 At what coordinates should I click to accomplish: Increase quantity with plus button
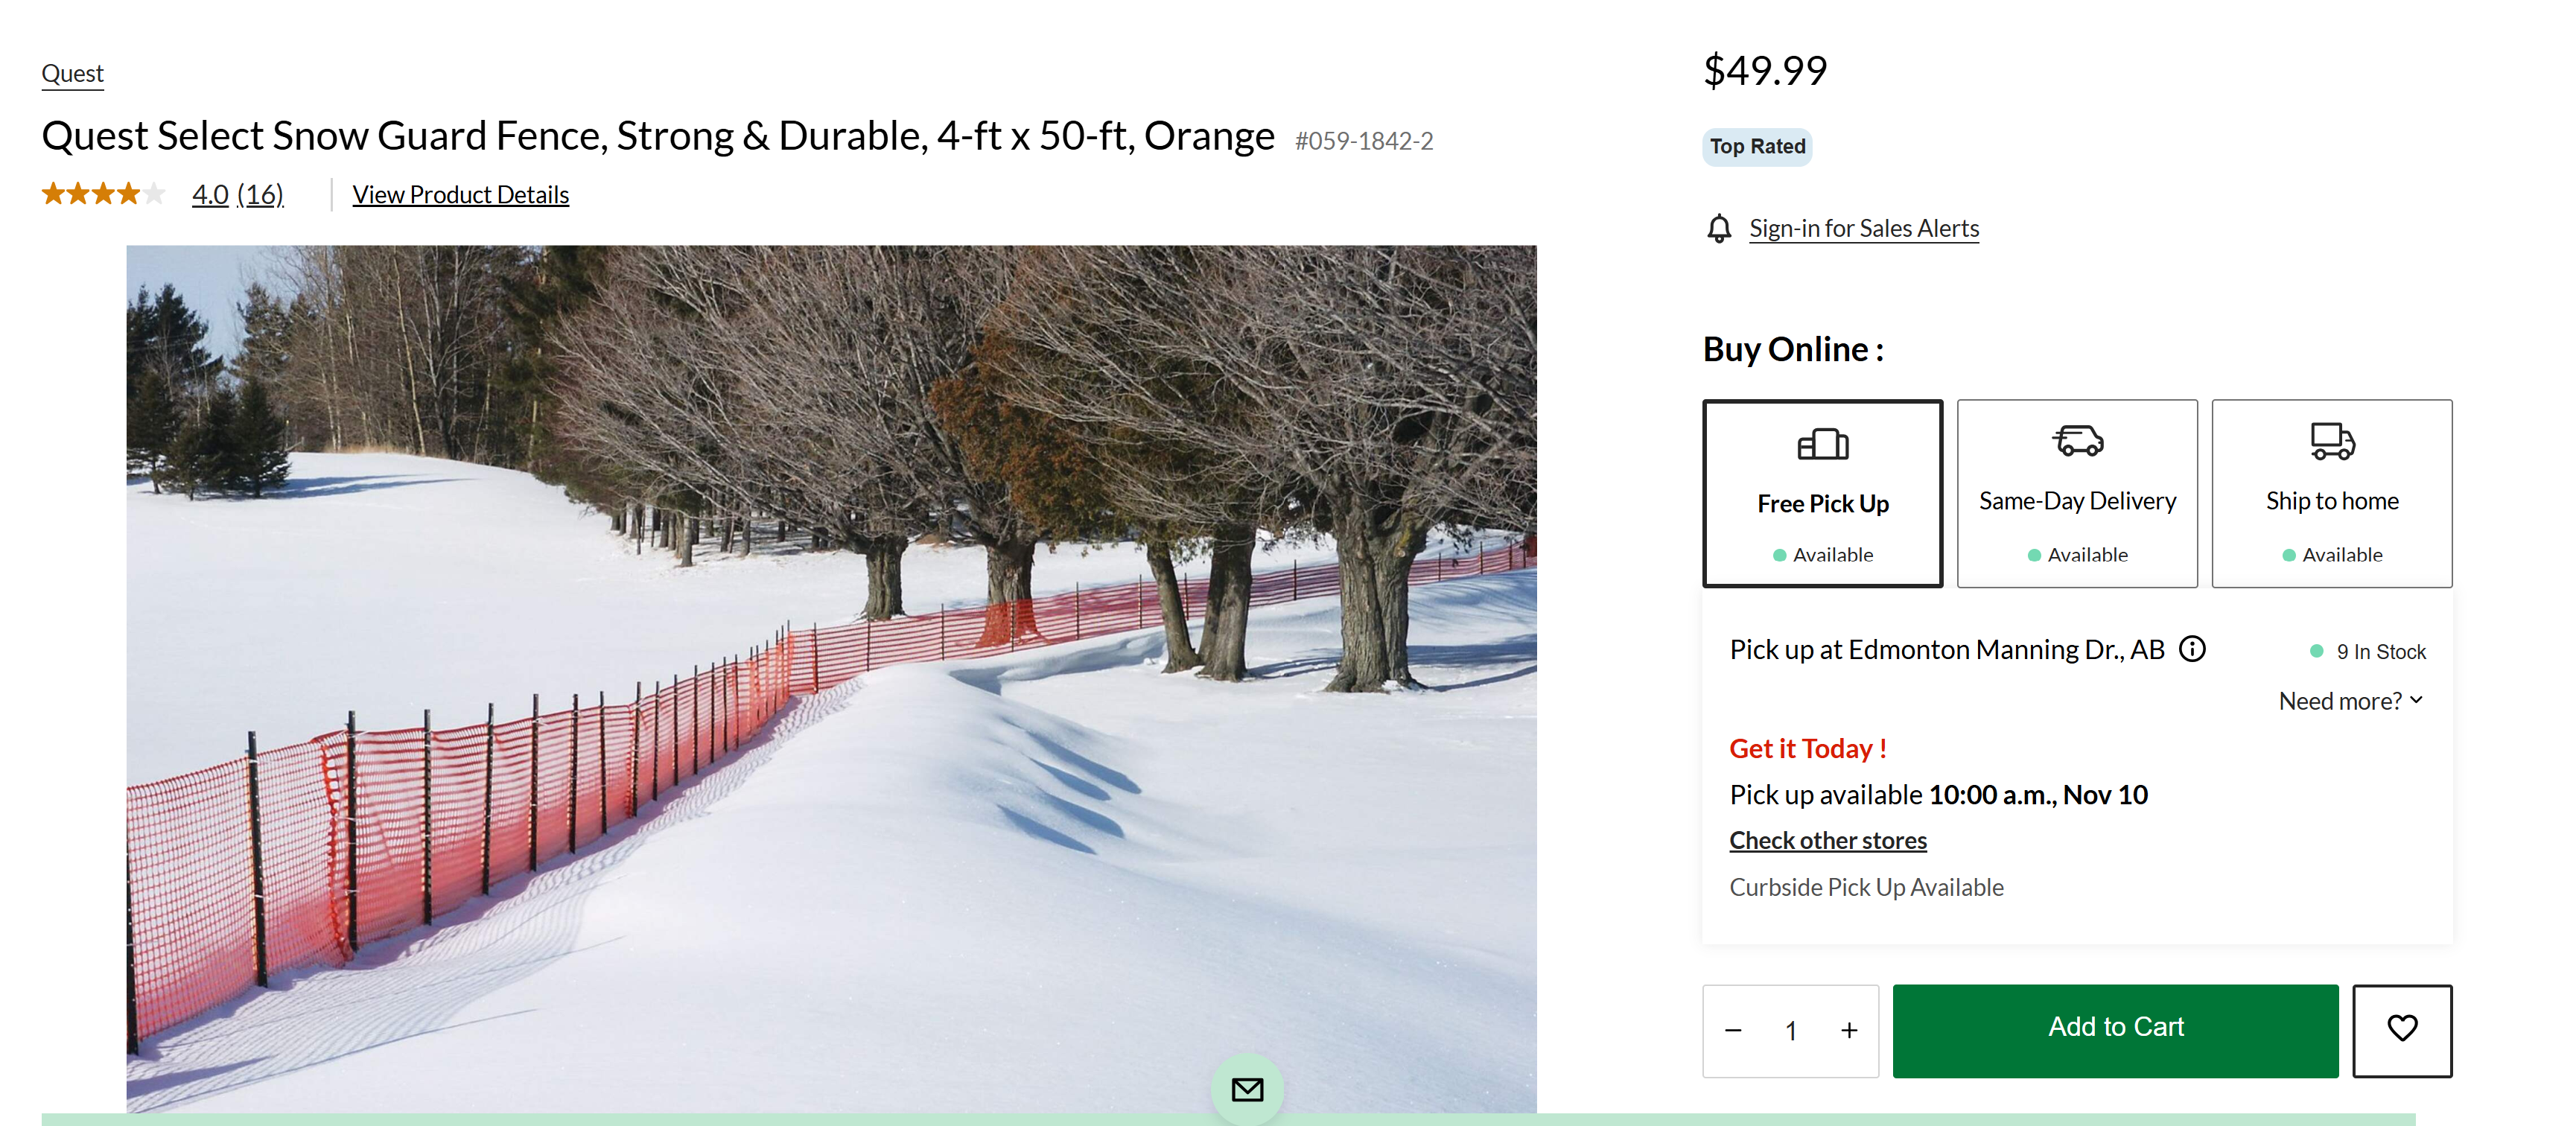click(1848, 1030)
